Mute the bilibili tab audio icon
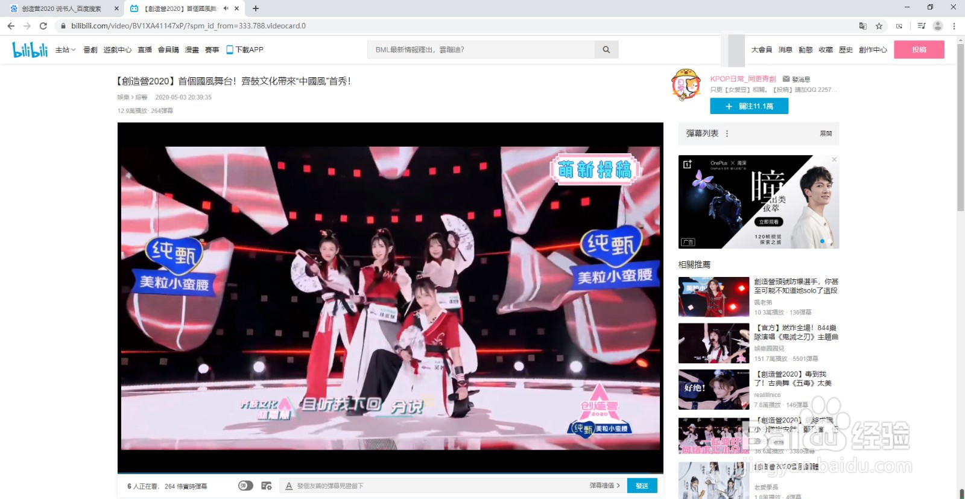 (226, 8)
